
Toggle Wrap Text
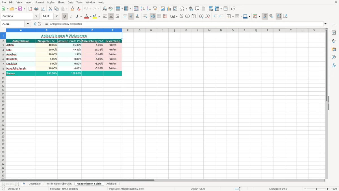point(145,16)
